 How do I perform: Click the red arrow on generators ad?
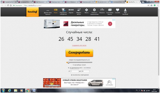point(110,24)
